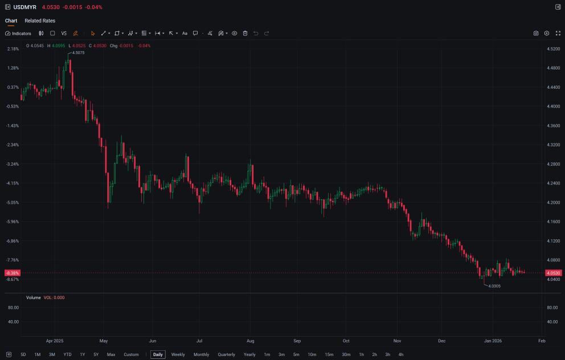Select the lowercase 1m minute interval
Screen dimensions: 565x360
tap(267, 355)
